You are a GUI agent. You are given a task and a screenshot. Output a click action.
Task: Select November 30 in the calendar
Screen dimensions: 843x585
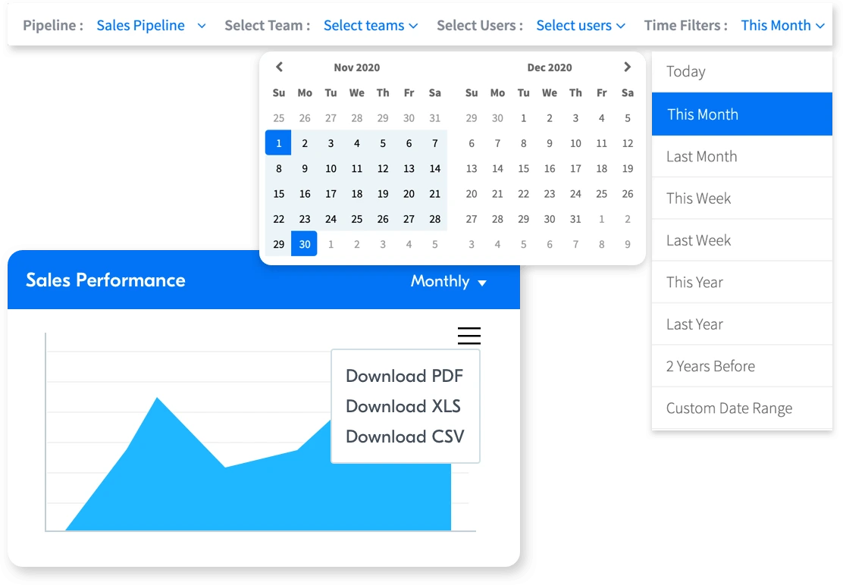coord(304,244)
